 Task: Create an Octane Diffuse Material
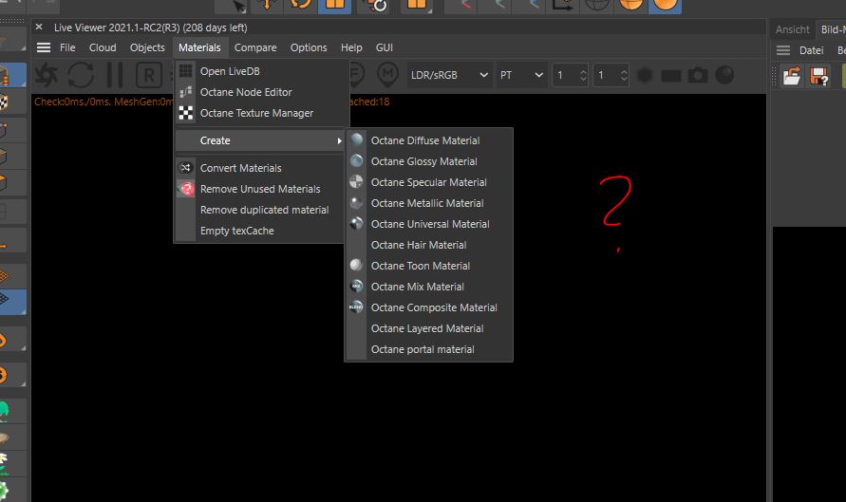coord(429,140)
